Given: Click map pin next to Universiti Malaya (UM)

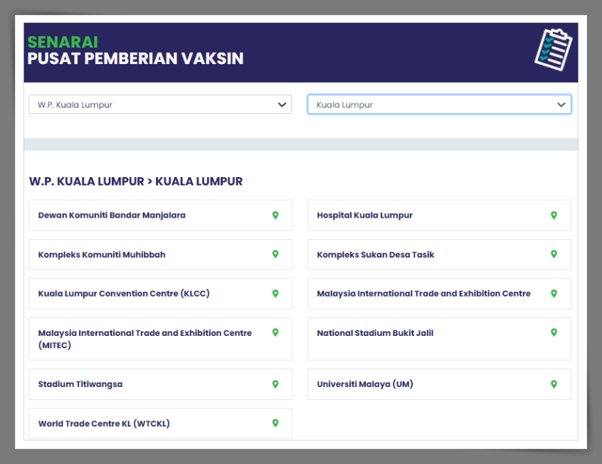Looking at the screenshot, I should 554,384.
